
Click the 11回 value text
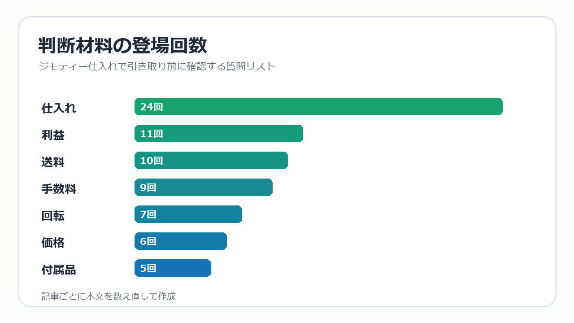(152, 134)
